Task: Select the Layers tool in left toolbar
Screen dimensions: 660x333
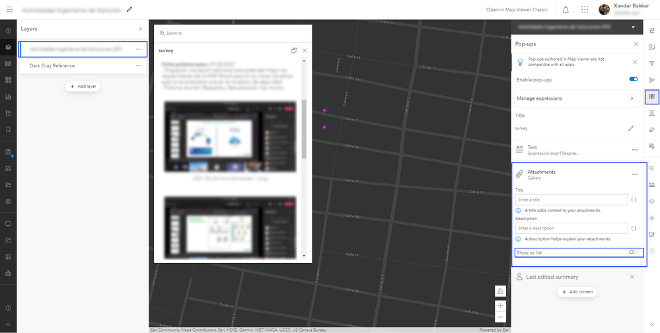Action: (8, 47)
